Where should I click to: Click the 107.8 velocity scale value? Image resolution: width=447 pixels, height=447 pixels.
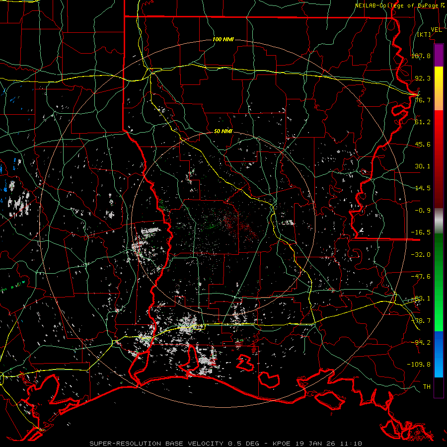coord(421,56)
